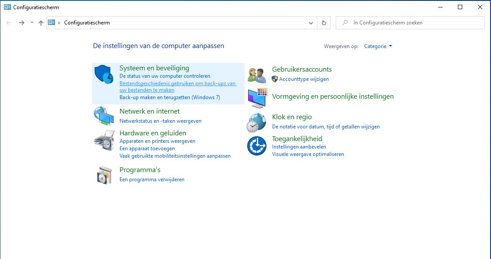491x259 pixels.
Task: Open the recent locations dropdown arrow
Action: click(32, 23)
